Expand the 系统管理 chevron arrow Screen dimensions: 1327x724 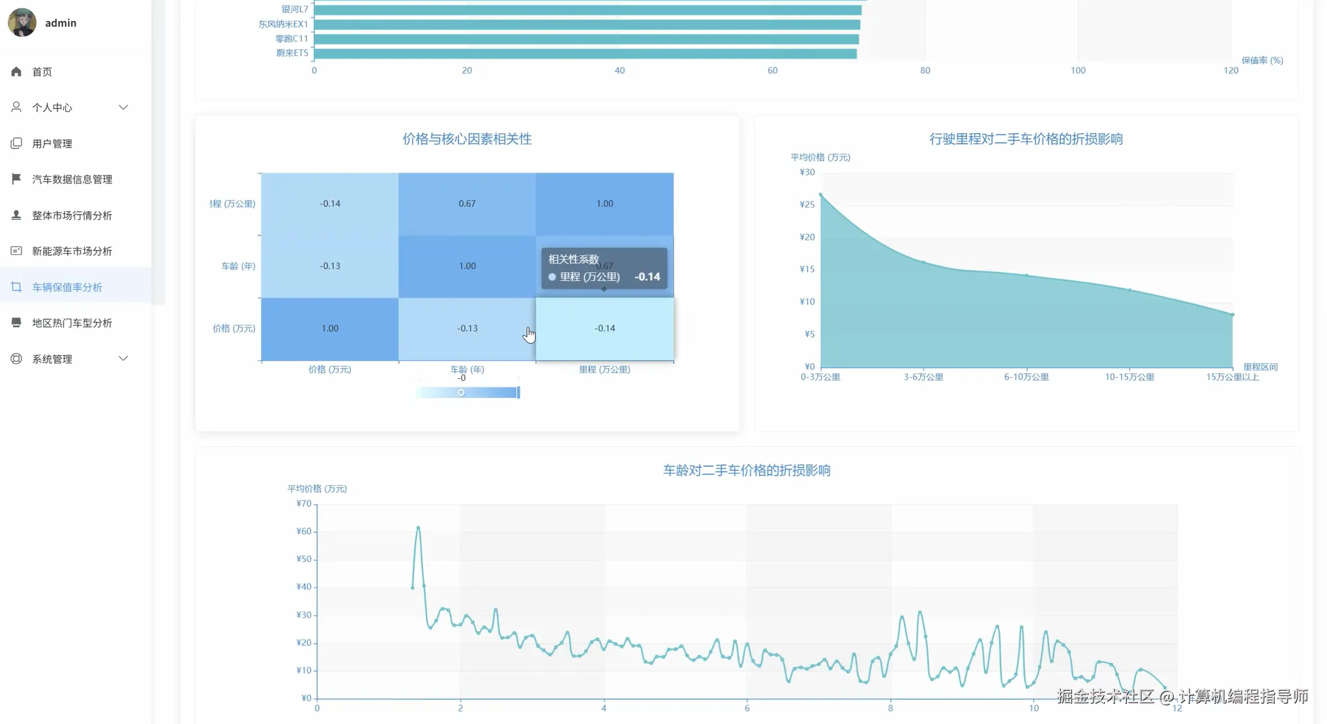(123, 359)
